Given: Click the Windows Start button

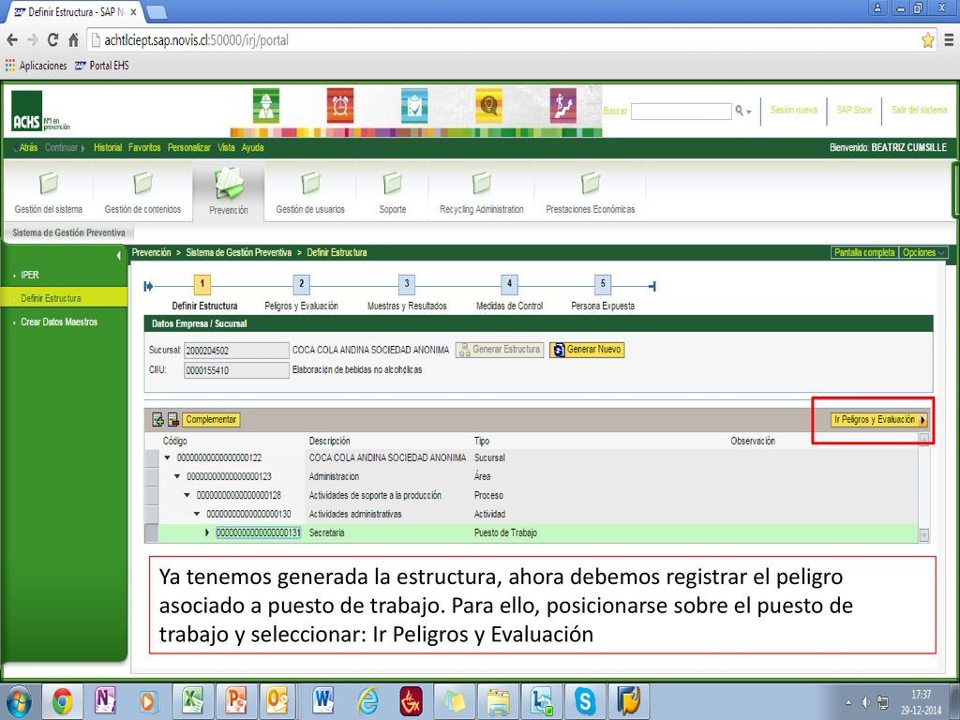Looking at the screenshot, I should point(18,701).
